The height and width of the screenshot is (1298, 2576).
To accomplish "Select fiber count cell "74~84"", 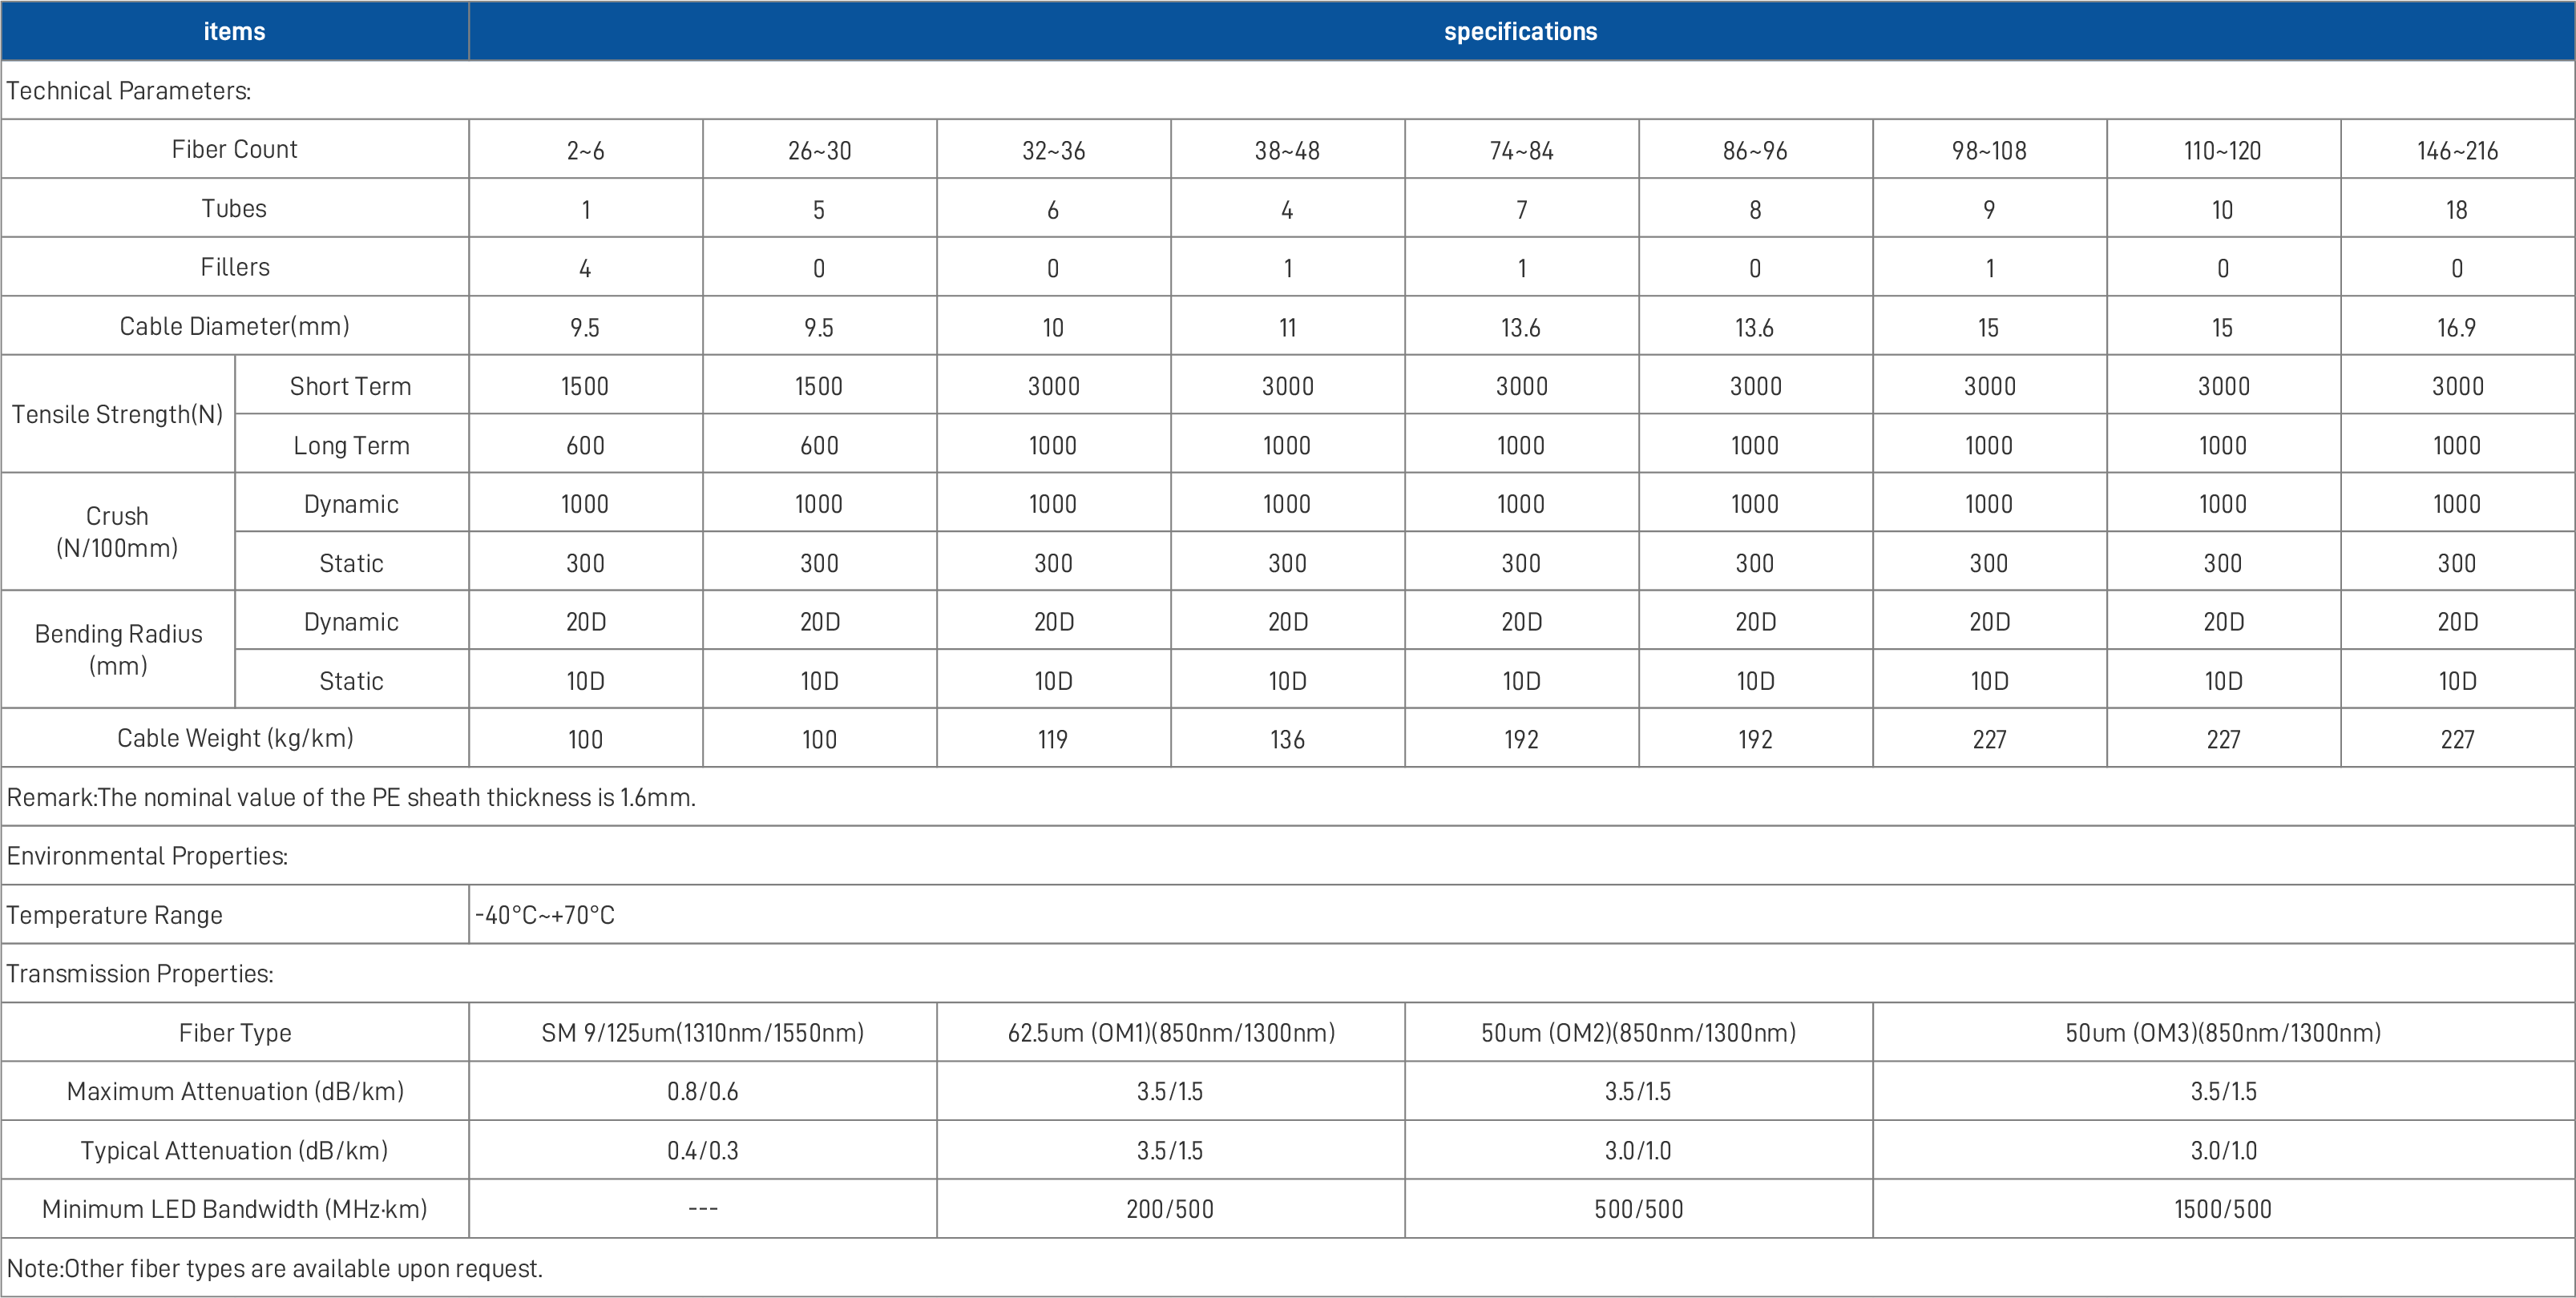I will [x=1521, y=150].
